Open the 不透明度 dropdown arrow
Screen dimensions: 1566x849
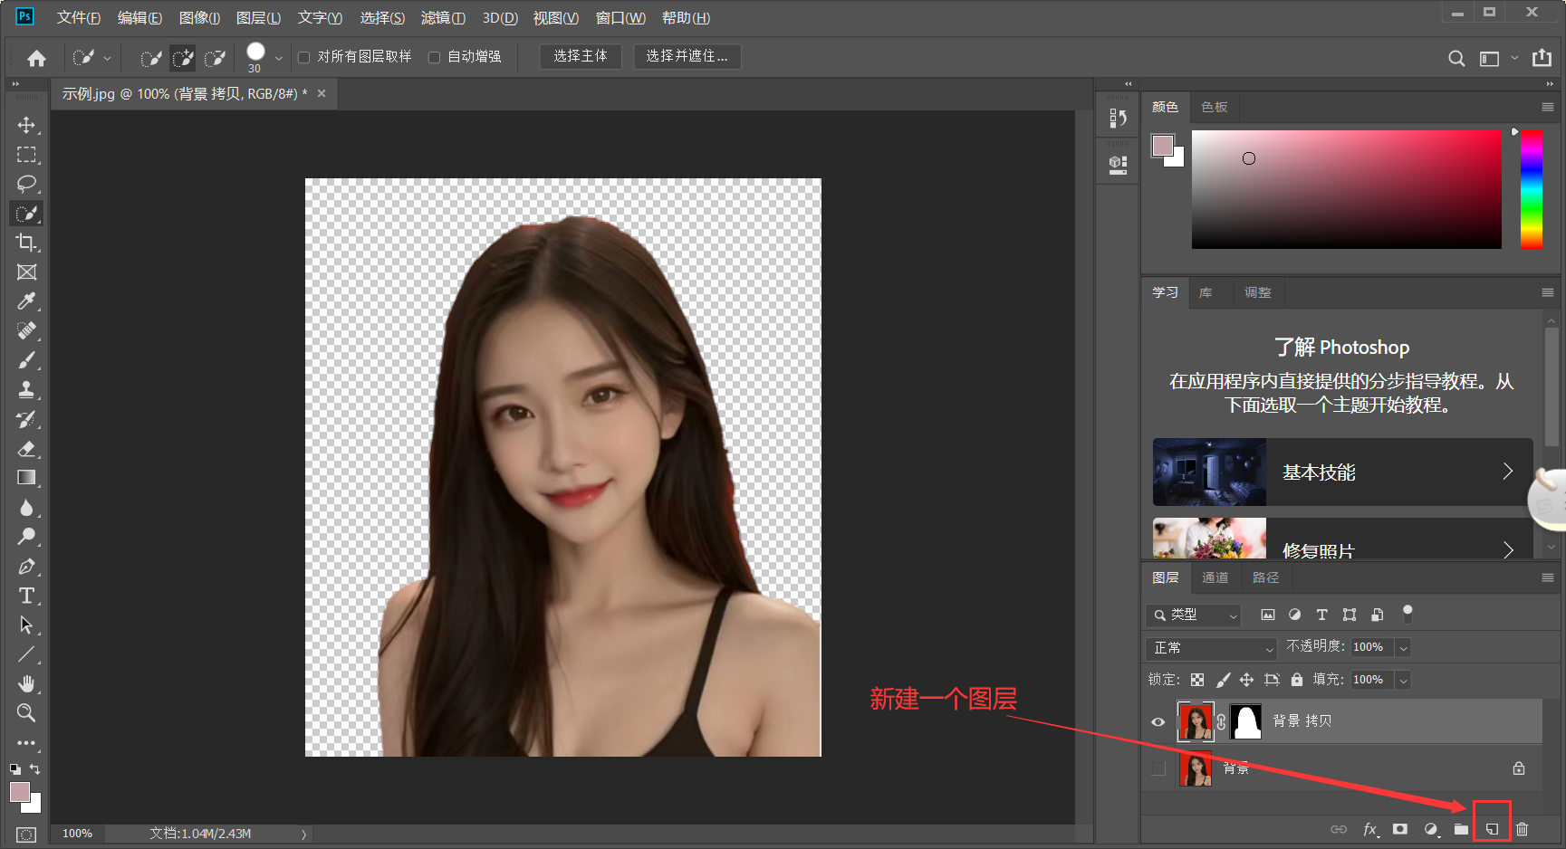pos(1403,647)
